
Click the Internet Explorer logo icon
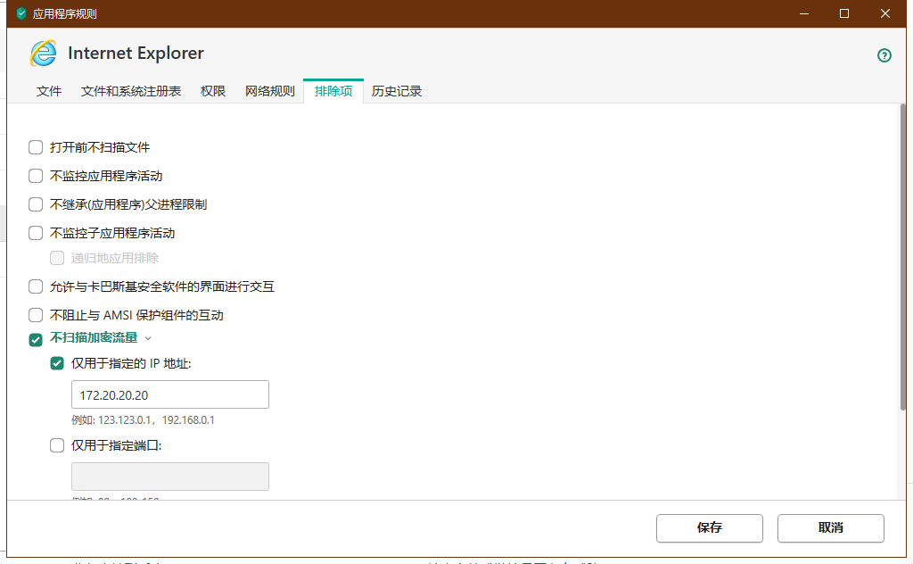[44, 53]
